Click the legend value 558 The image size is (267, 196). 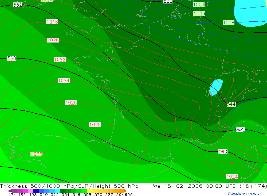click(87, 194)
